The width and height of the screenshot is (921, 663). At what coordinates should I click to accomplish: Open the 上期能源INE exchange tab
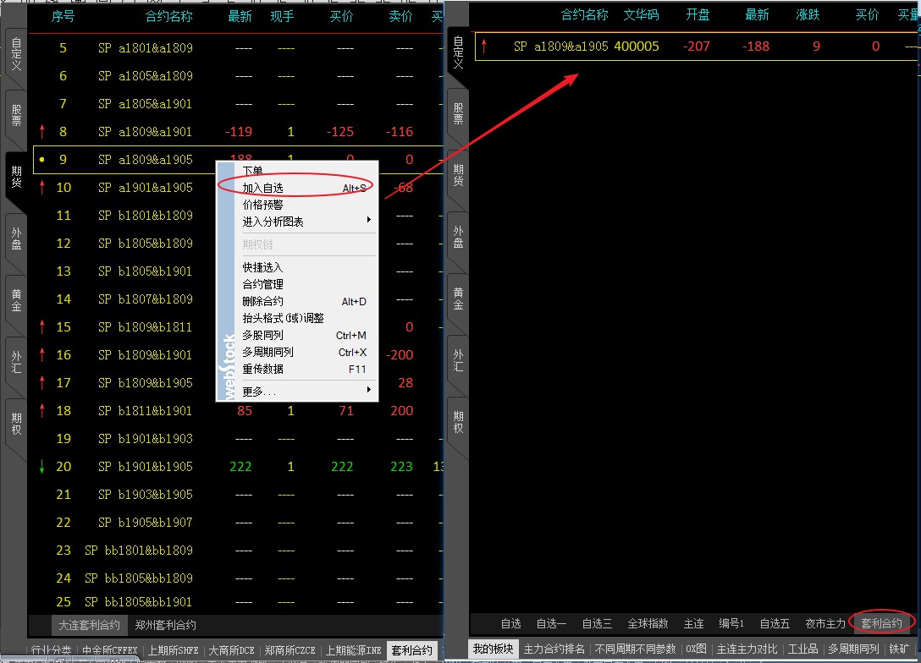354,650
